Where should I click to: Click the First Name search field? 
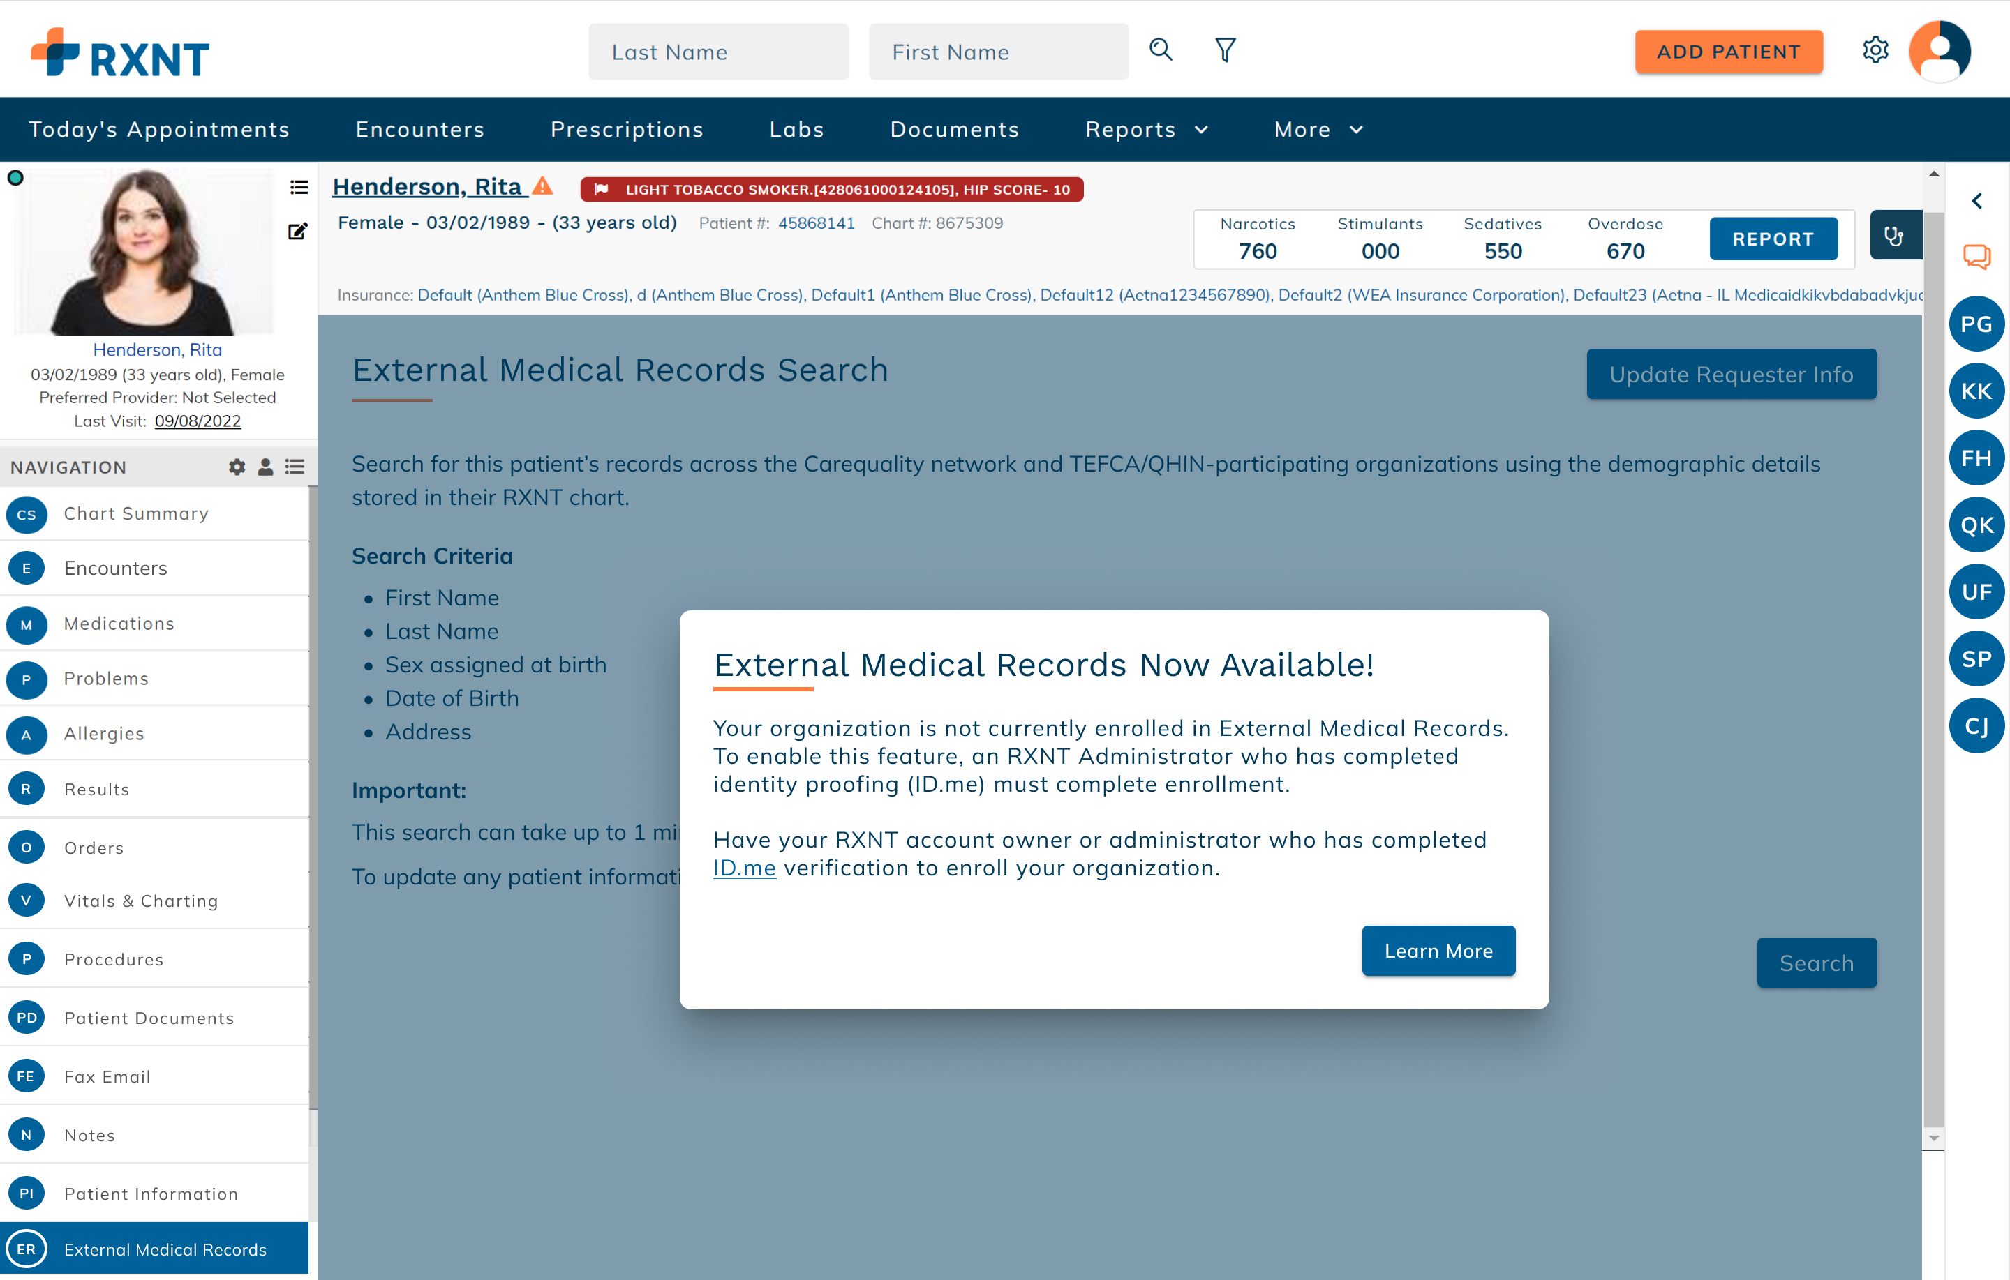pos(998,52)
